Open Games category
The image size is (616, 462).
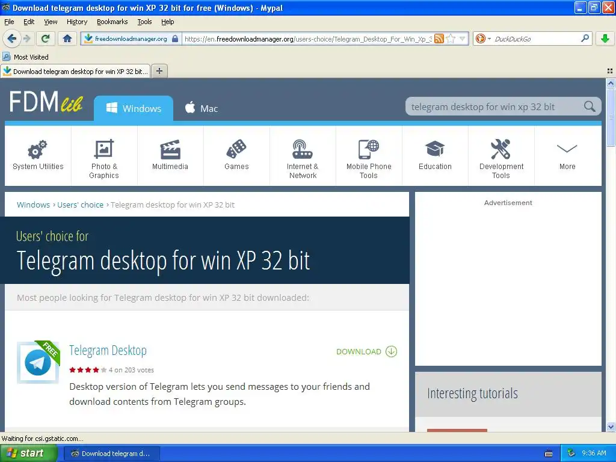(x=236, y=156)
